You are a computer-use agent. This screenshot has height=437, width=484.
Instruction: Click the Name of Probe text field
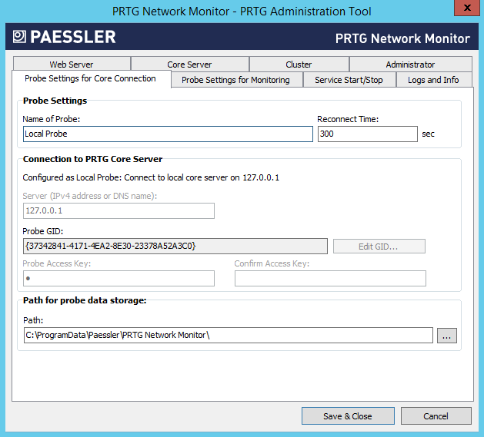(x=168, y=134)
